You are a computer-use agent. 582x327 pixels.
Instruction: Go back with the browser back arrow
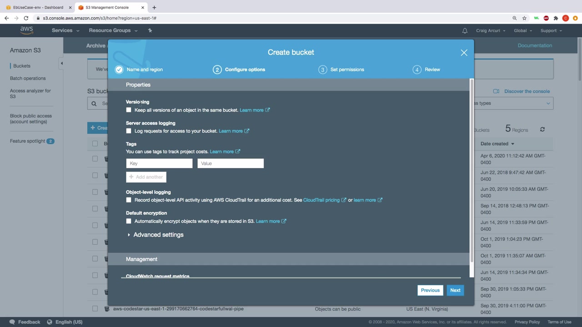[x=7, y=18]
